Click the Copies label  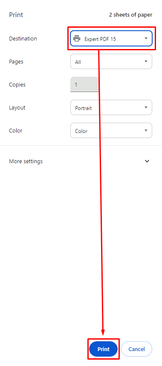click(x=17, y=84)
